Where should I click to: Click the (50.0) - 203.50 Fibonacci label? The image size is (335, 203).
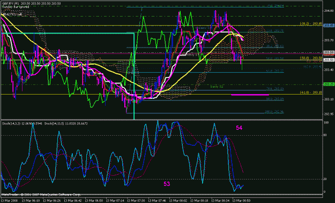pos(311,58)
